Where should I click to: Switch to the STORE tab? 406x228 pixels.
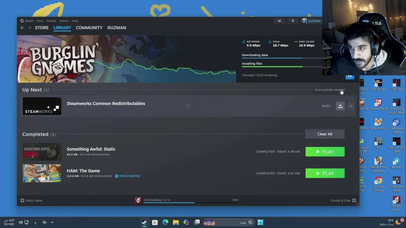42,28
